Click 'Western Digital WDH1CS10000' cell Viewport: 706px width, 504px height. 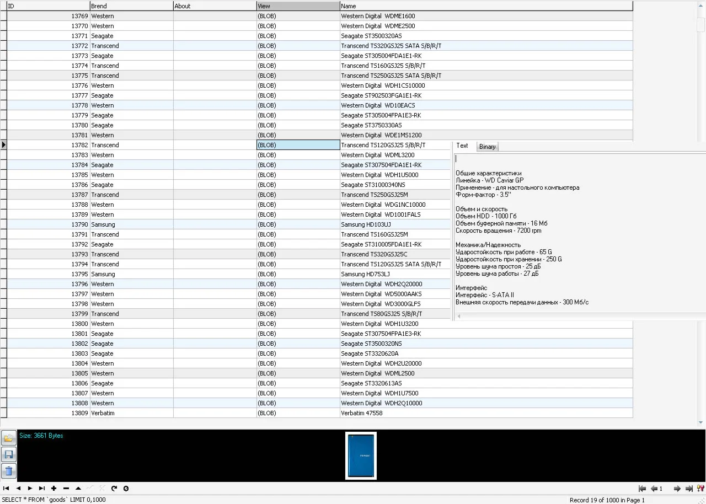tap(486, 85)
